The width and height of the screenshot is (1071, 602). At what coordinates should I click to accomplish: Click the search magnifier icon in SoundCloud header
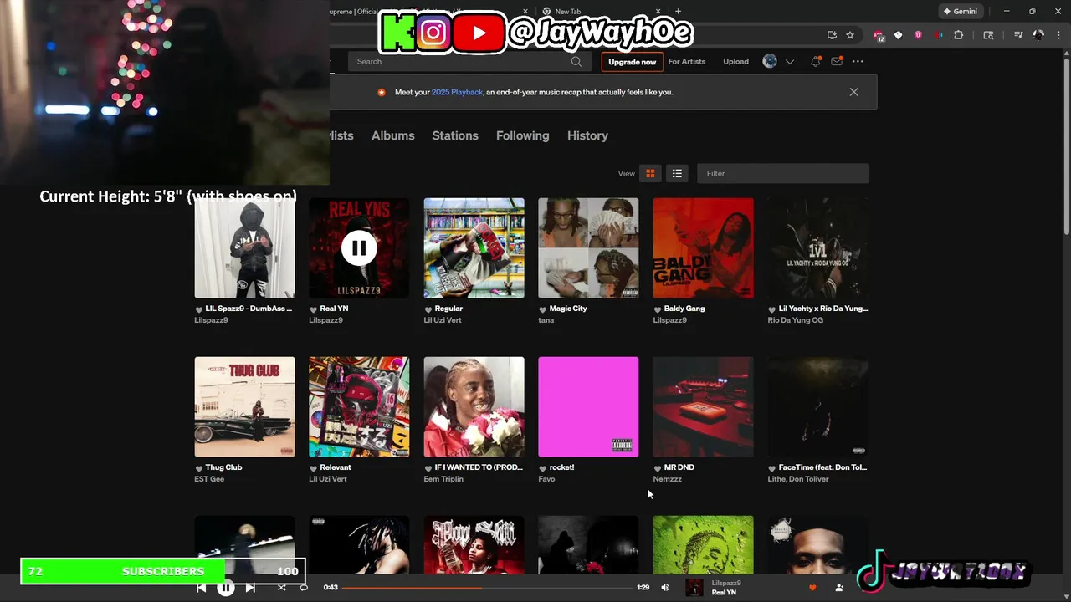576,61
